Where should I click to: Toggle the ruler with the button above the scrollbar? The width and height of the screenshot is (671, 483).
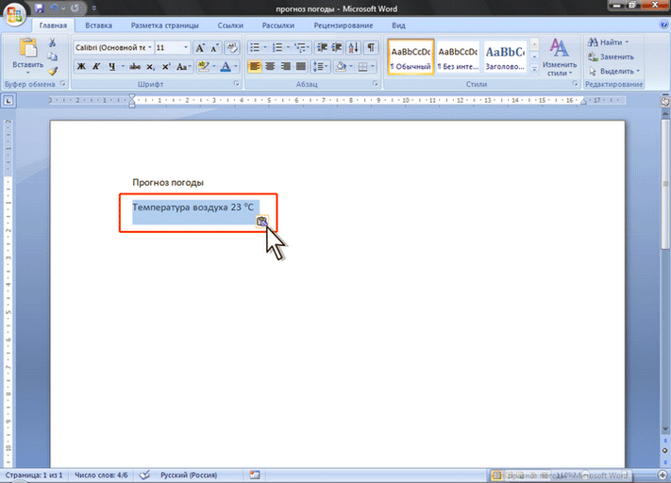[665, 102]
